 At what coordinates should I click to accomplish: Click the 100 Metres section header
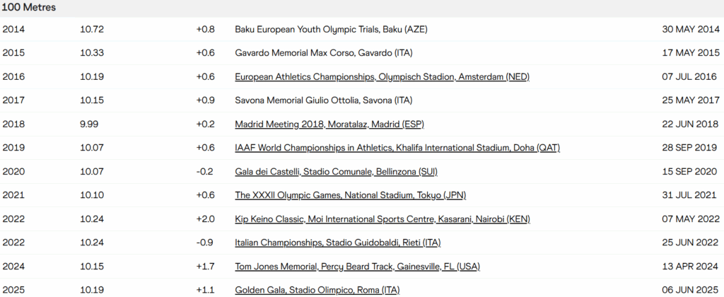(30, 8)
